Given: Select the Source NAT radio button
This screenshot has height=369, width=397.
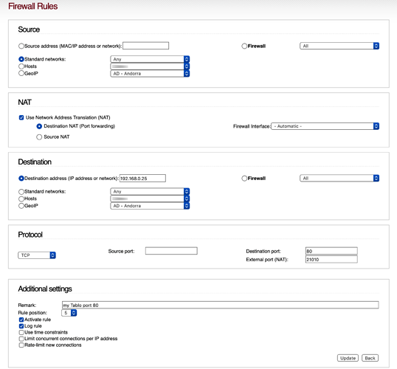Looking at the screenshot, I should coord(39,137).
